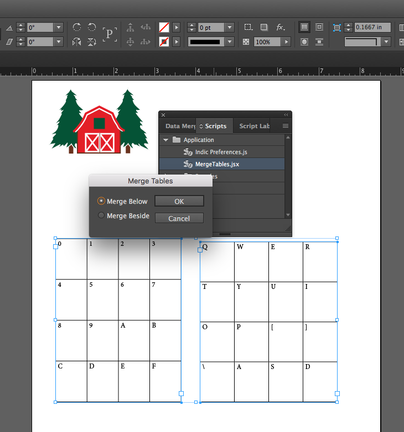Click the rotate 90° clockwise icon

coord(77,27)
